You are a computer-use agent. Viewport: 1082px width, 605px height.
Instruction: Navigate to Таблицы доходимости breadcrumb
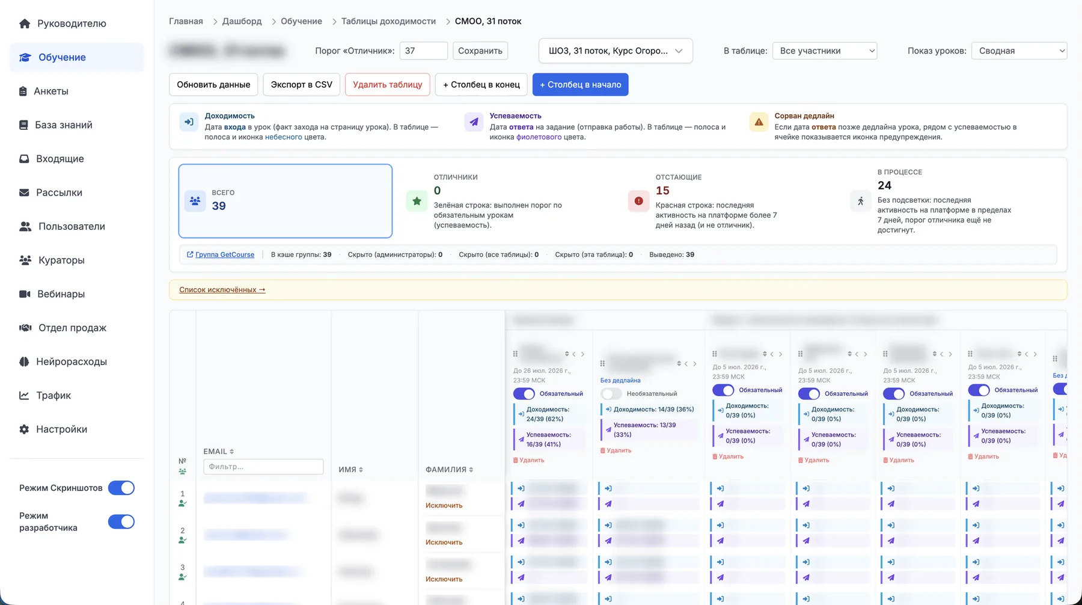[388, 21]
